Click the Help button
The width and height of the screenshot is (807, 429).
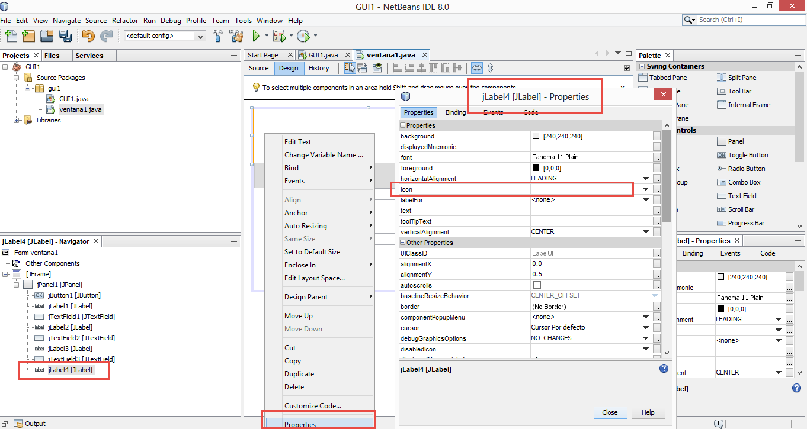tap(648, 412)
